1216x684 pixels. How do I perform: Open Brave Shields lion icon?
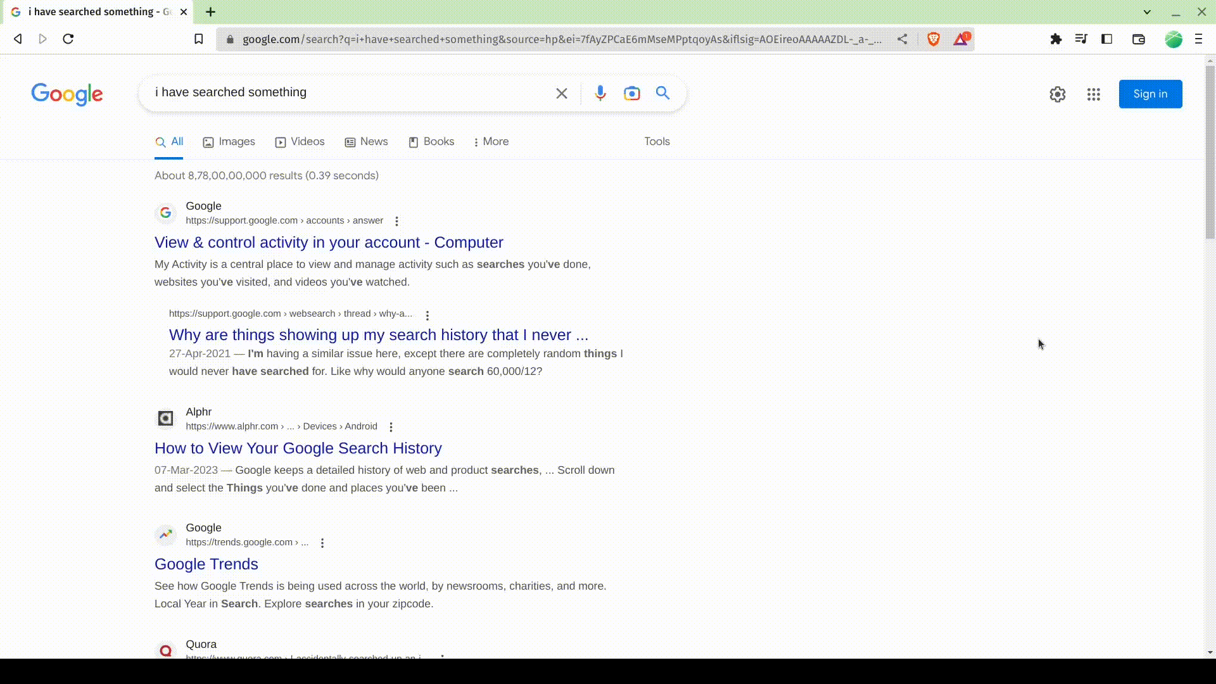pos(933,39)
